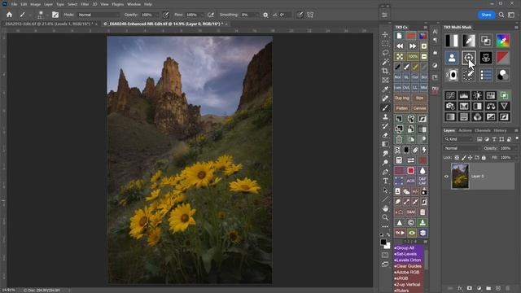Select the Crop tool
This screenshot has height=293, width=521.
click(385, 71)
